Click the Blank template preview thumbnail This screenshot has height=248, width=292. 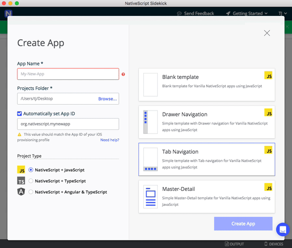[151, 85]
